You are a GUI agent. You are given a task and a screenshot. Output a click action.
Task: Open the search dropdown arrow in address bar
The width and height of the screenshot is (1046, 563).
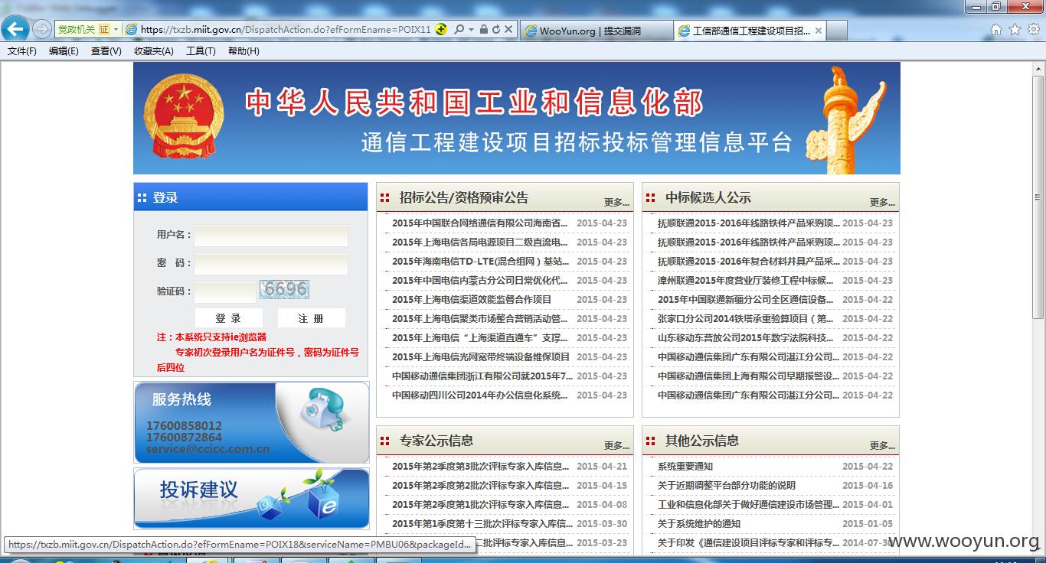click(472, 30)
